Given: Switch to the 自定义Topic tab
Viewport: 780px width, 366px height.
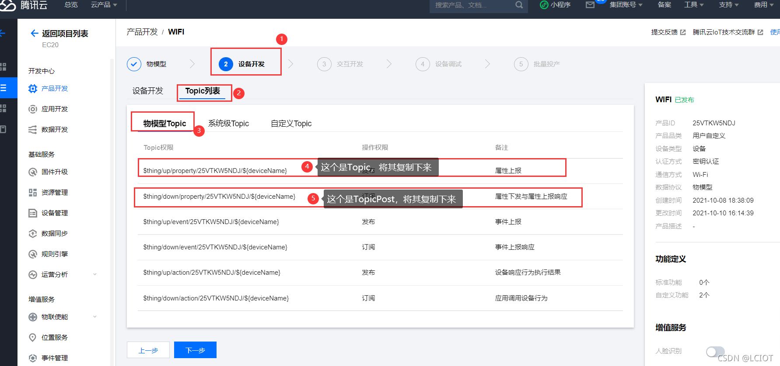Looking at the screenshot, I should [x=291, y=124].
